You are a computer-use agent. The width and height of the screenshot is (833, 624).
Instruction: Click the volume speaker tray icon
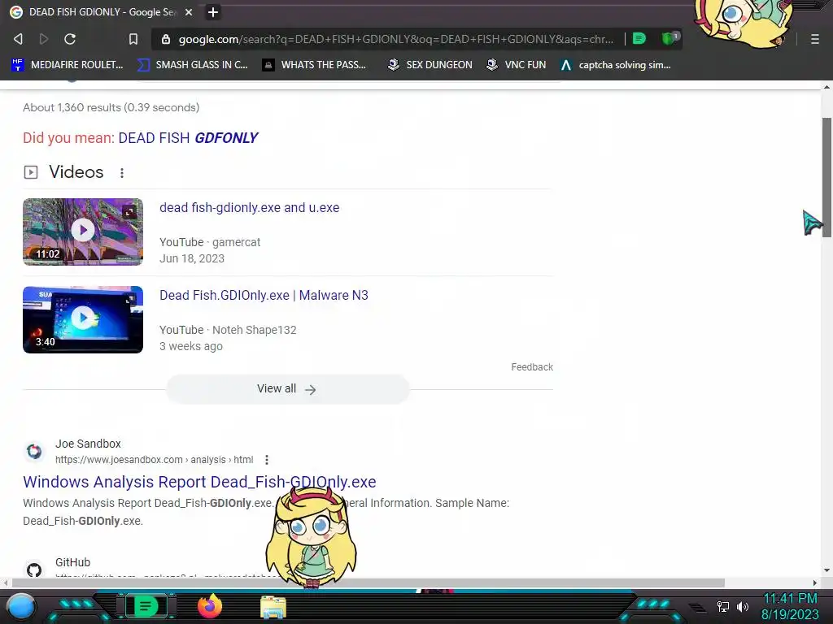point(743,606)
